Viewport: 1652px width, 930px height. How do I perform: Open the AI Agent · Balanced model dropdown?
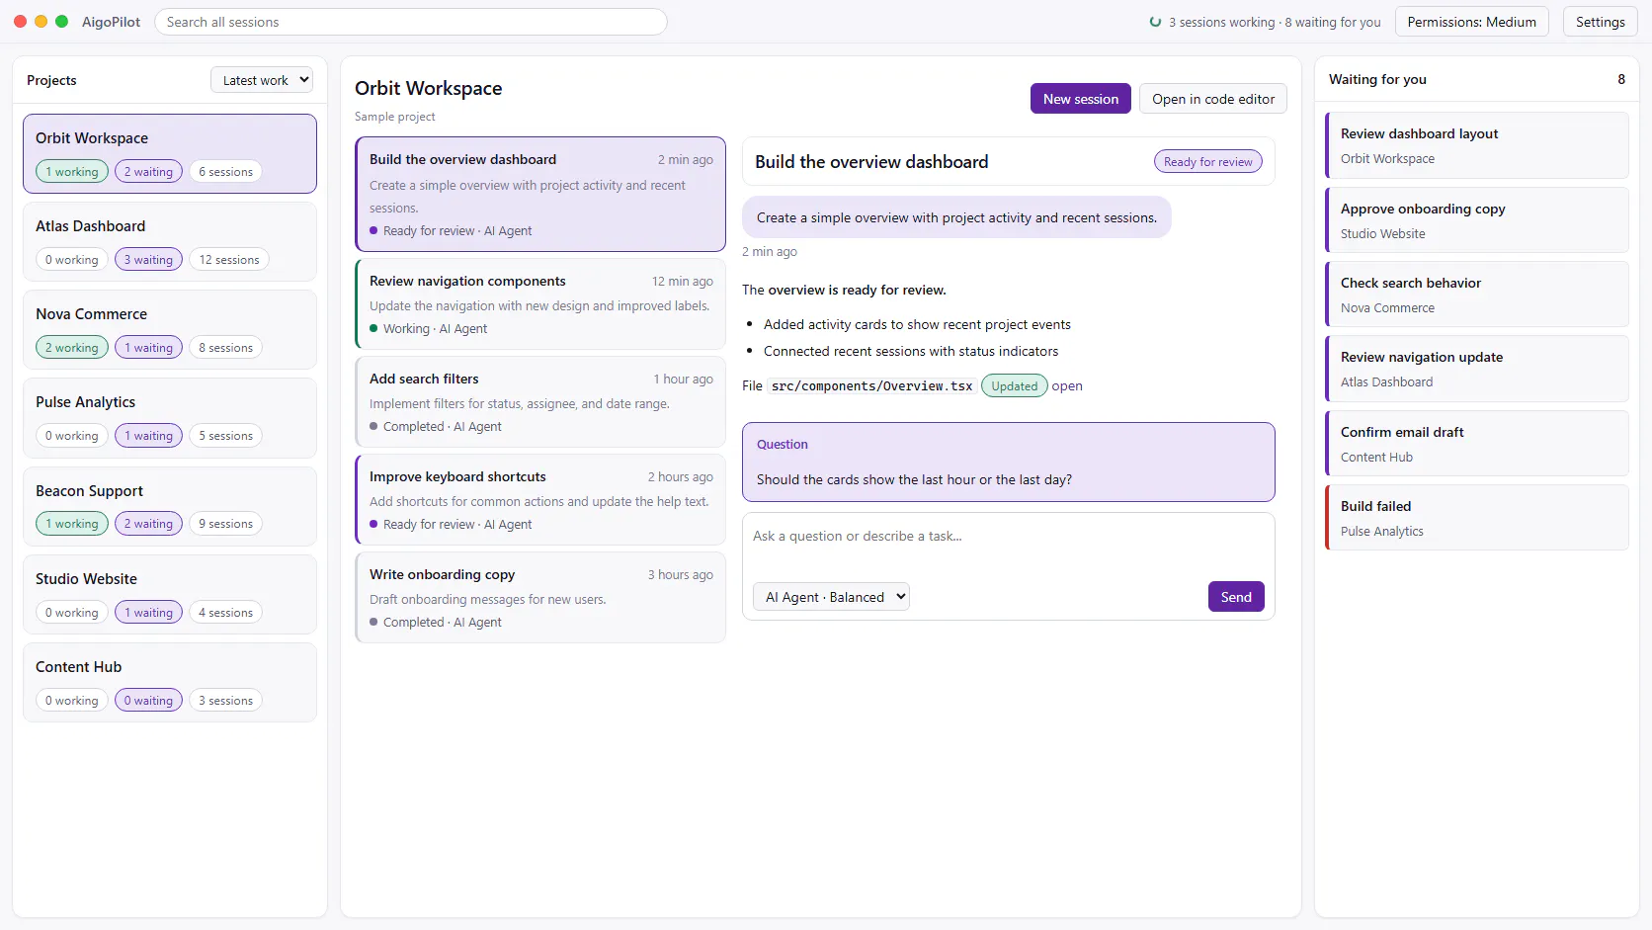click(x=831, y=597)
